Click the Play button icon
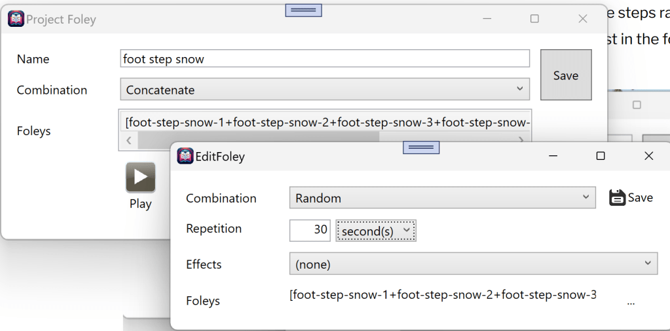670x331 pixels. (140, 177)
